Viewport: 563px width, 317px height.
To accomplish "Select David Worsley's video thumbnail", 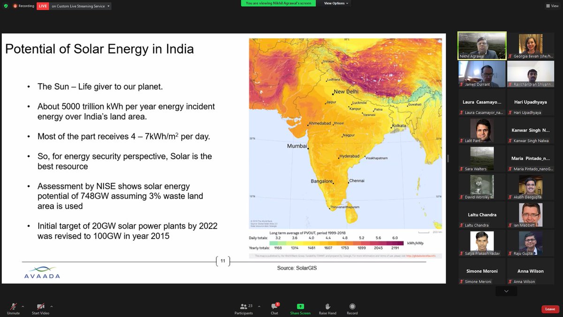I will pos(482,186).
